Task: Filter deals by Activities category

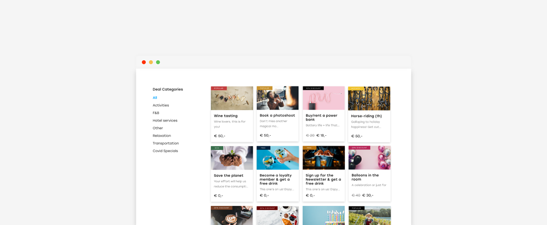Action: pyautogui.click(x=161, y=105)
